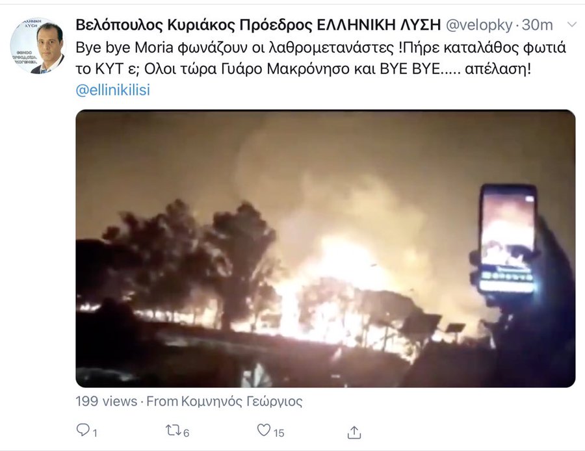Click the 199 views counter
585x451 pixels.
point(107,402)
